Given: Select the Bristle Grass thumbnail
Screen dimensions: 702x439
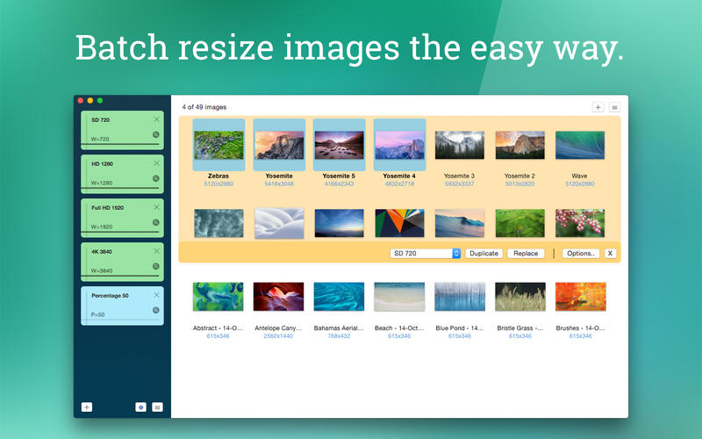Looking at the screenshot, I should pos(520,297).
